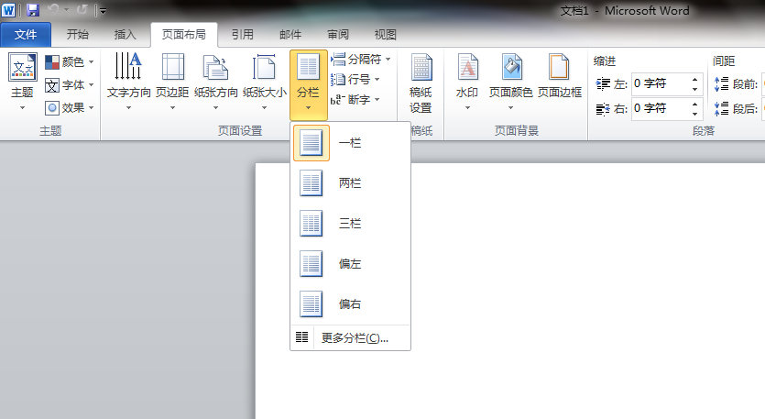
Task: Click right indent (右) value field
Action: click(661, 108)
